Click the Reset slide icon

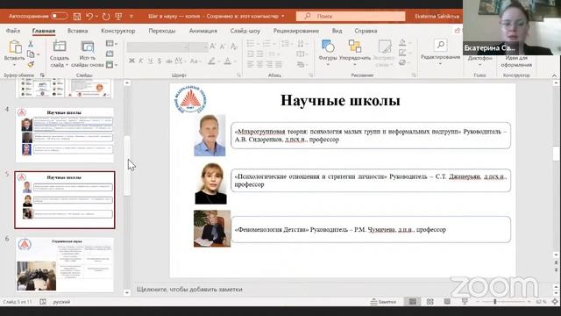(110, 54)
